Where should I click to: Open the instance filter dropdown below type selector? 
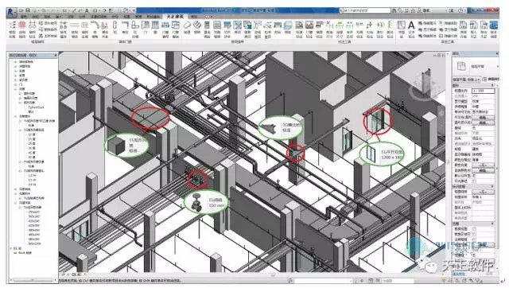(467, 80)
